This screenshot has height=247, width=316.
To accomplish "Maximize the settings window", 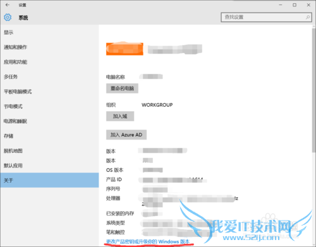I will [x=295, y=5].
